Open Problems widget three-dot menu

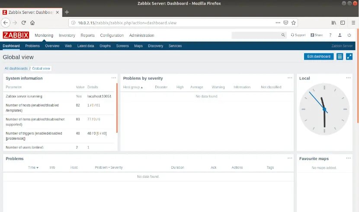pyautogui.click(x=290, y=158)
